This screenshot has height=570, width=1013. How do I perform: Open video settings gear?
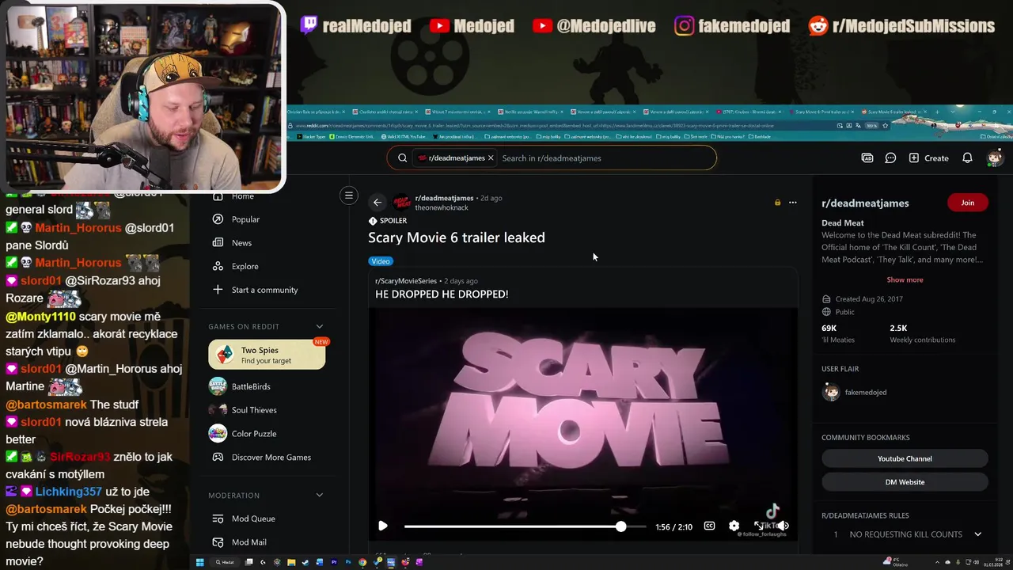(x=734, y=526)
